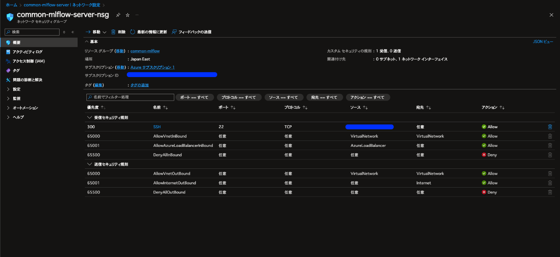
Task: Select the AllowInternetOutBound rule name
Action: pos(174,183)
